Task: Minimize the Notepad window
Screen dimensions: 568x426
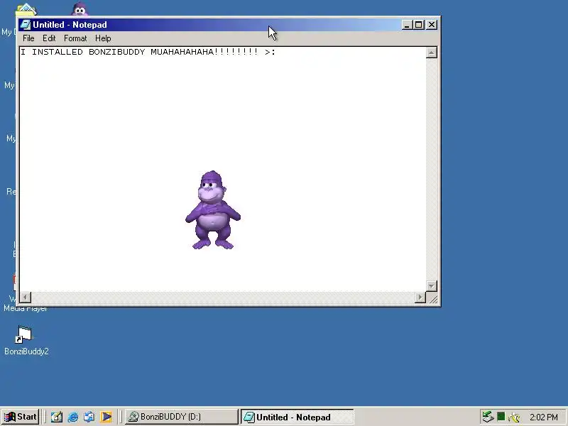Action: tap(407, 25)
